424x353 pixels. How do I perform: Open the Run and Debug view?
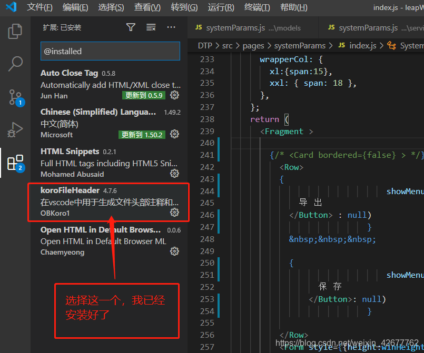[15, 129]
